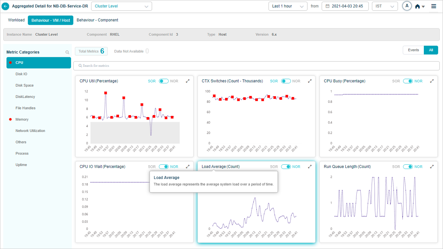Click search icon beside Metric Categories

pyautogui.click(x=67, y=52)
